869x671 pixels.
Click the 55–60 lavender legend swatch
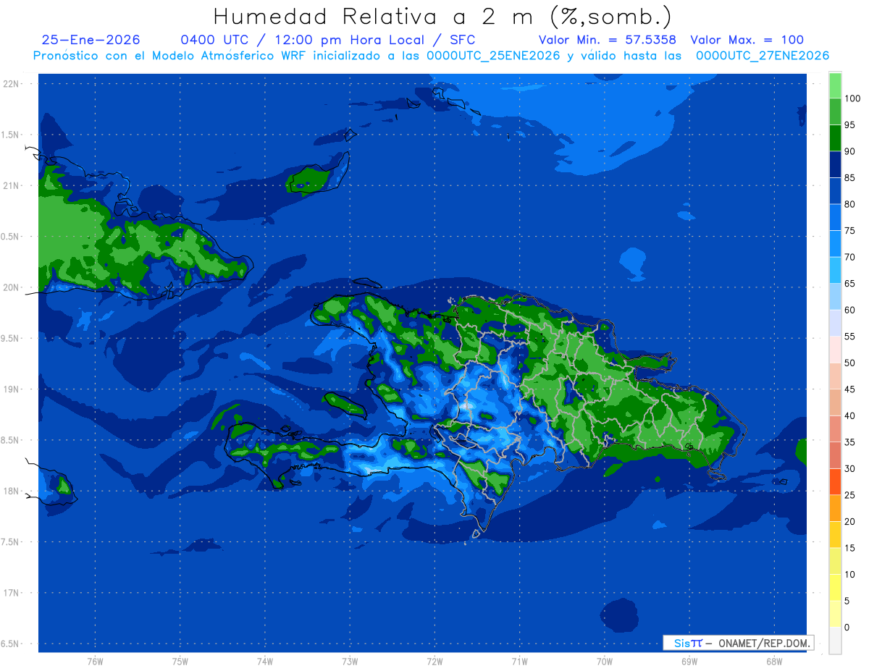(835, 323)
